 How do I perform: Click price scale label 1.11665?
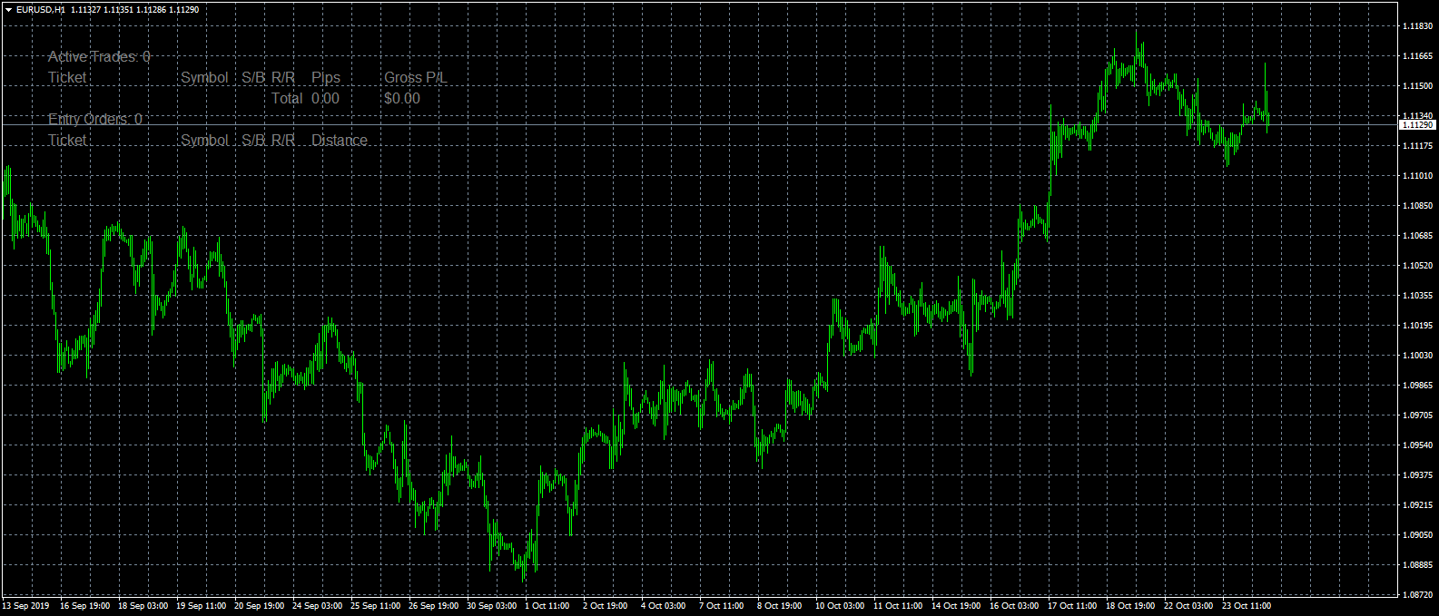tap(1417, 56)
